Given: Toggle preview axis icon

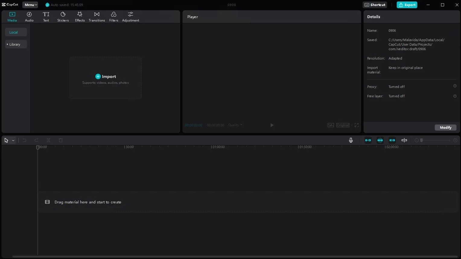Looking at the screenshot, I should pyautogui.click(x=404, y=140).
